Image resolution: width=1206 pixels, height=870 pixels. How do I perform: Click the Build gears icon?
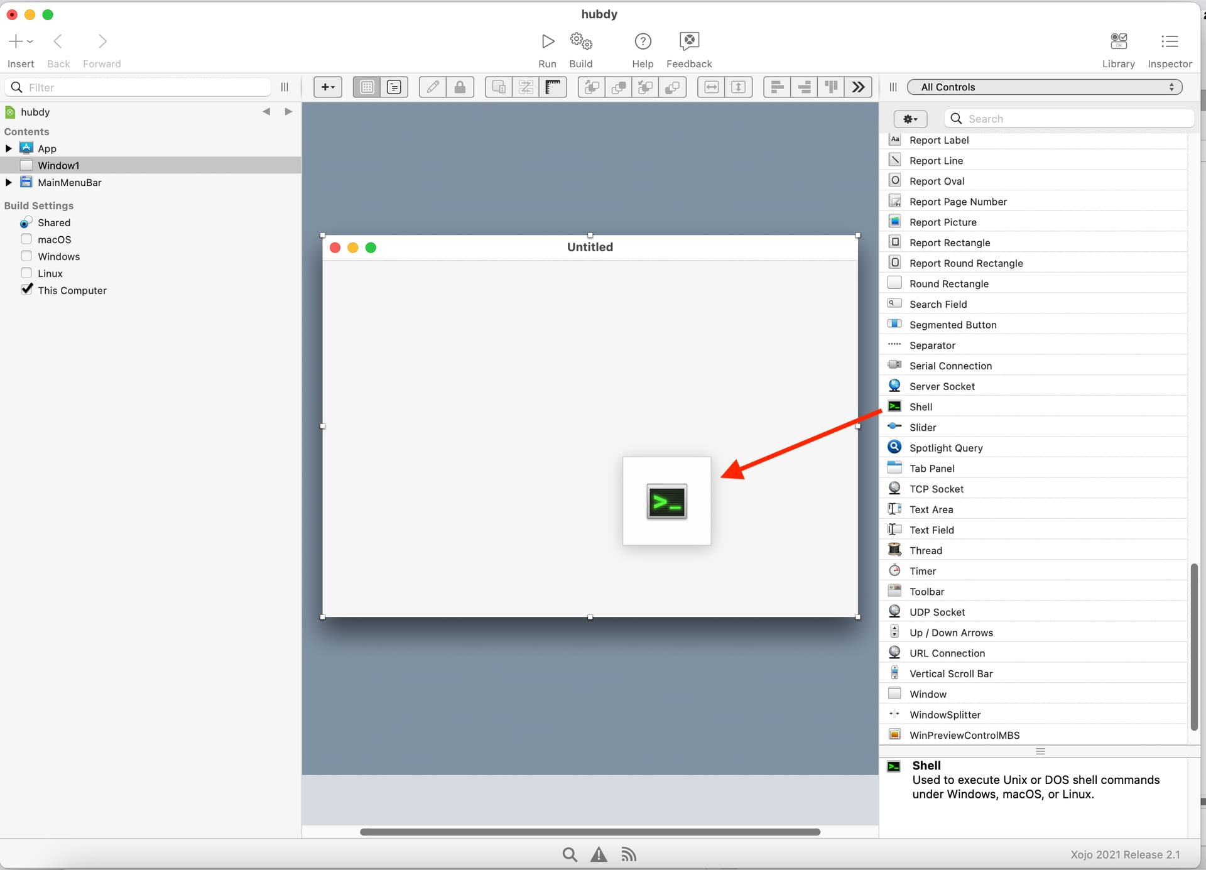(580, 41)
